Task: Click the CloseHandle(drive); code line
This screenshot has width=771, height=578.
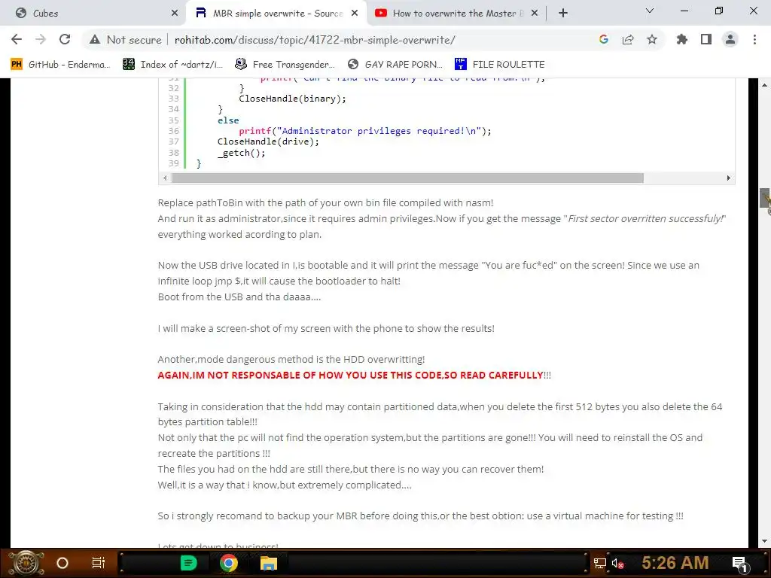Action: coord(268,141)
